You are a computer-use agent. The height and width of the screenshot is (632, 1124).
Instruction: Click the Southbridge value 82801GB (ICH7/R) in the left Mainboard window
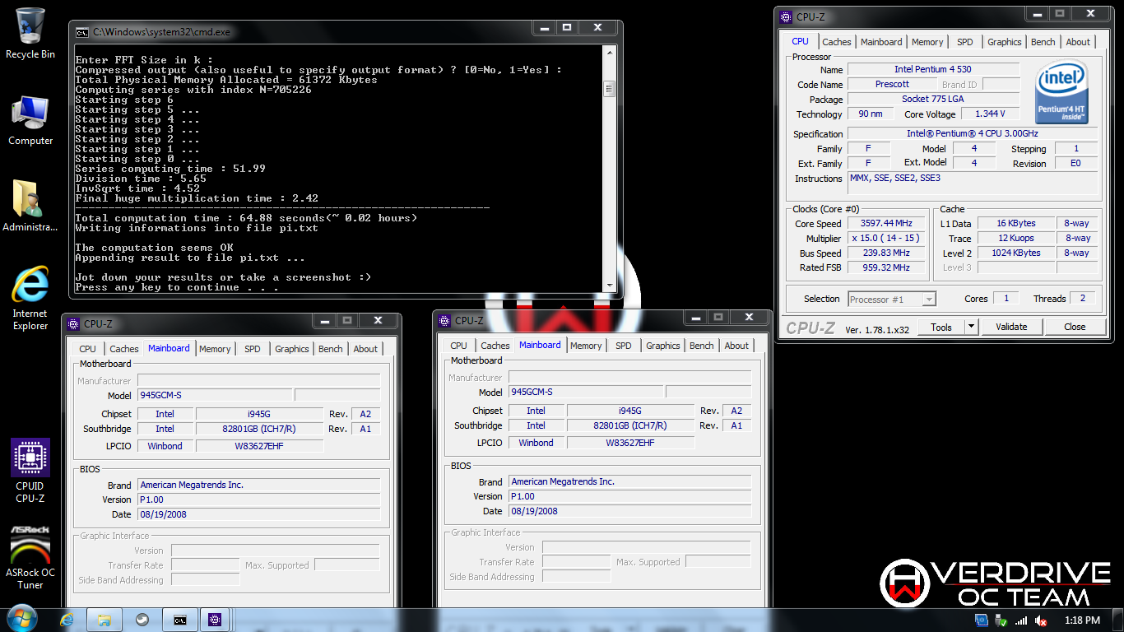click(260, 430)
